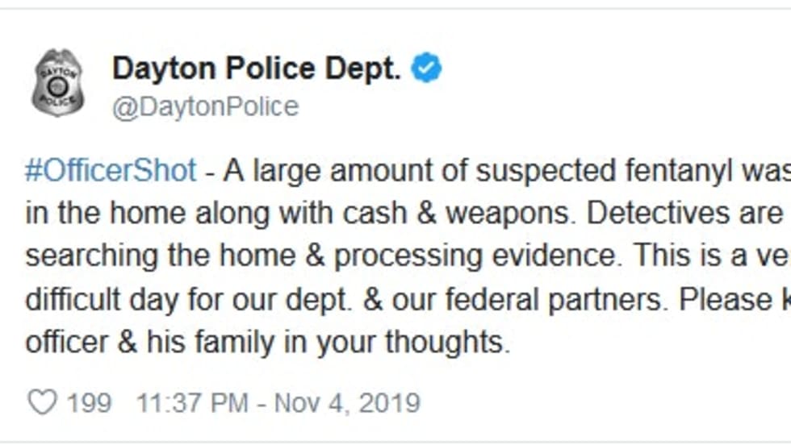Screen dimensions: 791x445
Task: Click 'his family in your thoughts' text
Action: 323,343
